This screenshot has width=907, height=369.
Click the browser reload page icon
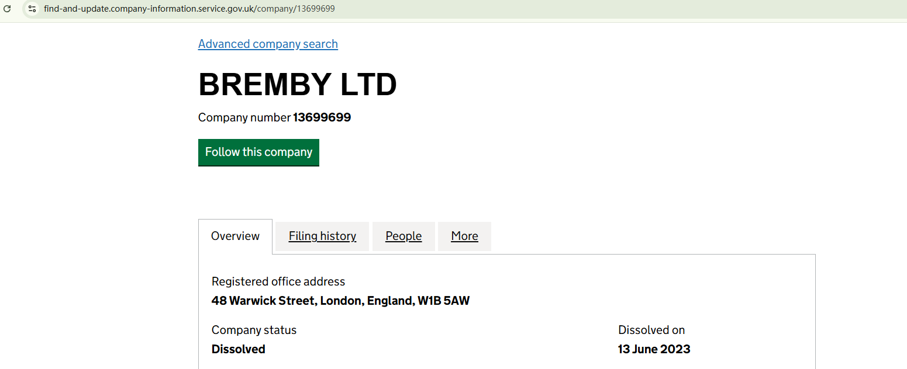(8, 9)
